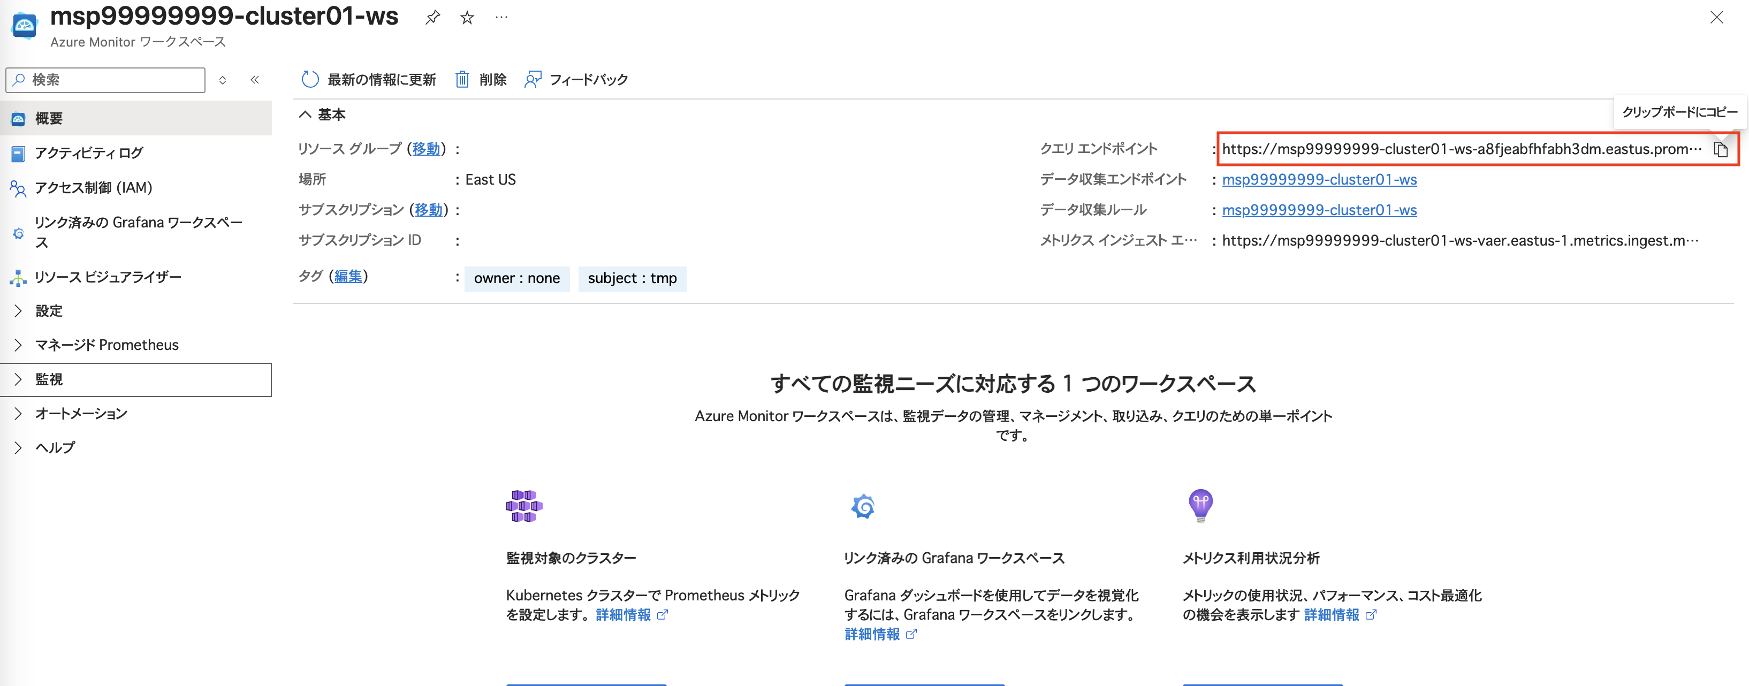
Task: Click 編集 link next to タグ
Action: [x=348, y=276]
